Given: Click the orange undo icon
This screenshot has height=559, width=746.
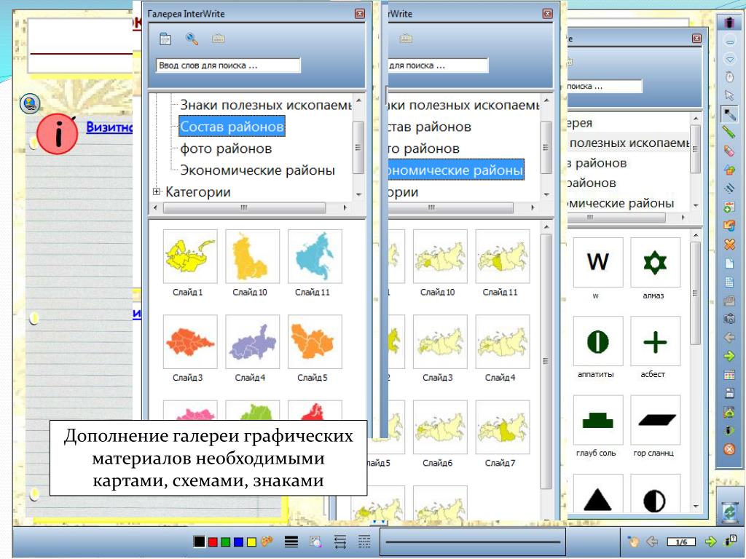Looking at the screenshot, I should point(729,226).
